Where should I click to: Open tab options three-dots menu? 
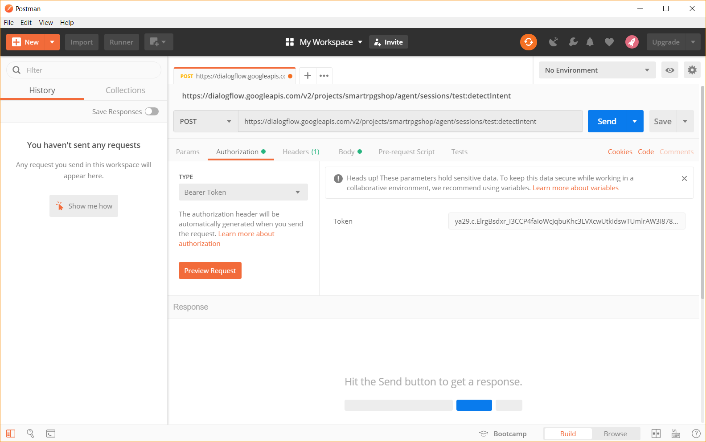[324, 76]
